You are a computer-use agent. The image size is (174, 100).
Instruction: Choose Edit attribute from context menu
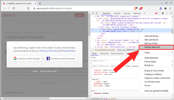pos(151,40)
